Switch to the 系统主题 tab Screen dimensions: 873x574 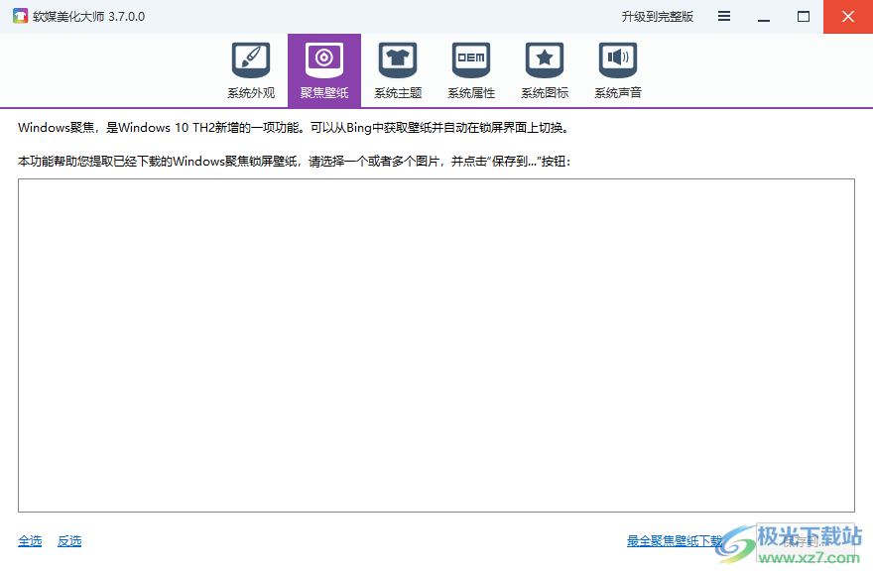click(397, 69)
